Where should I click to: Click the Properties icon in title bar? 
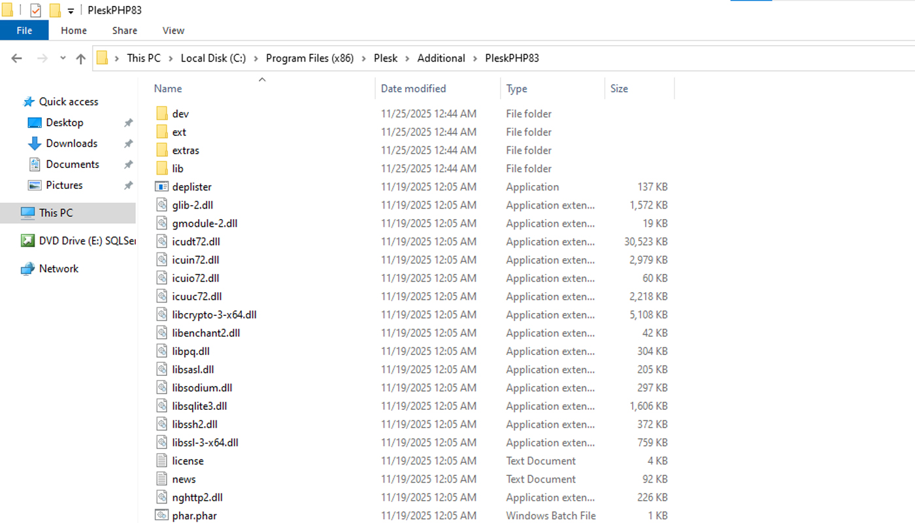pyautogui.click(x=35, y=10)
